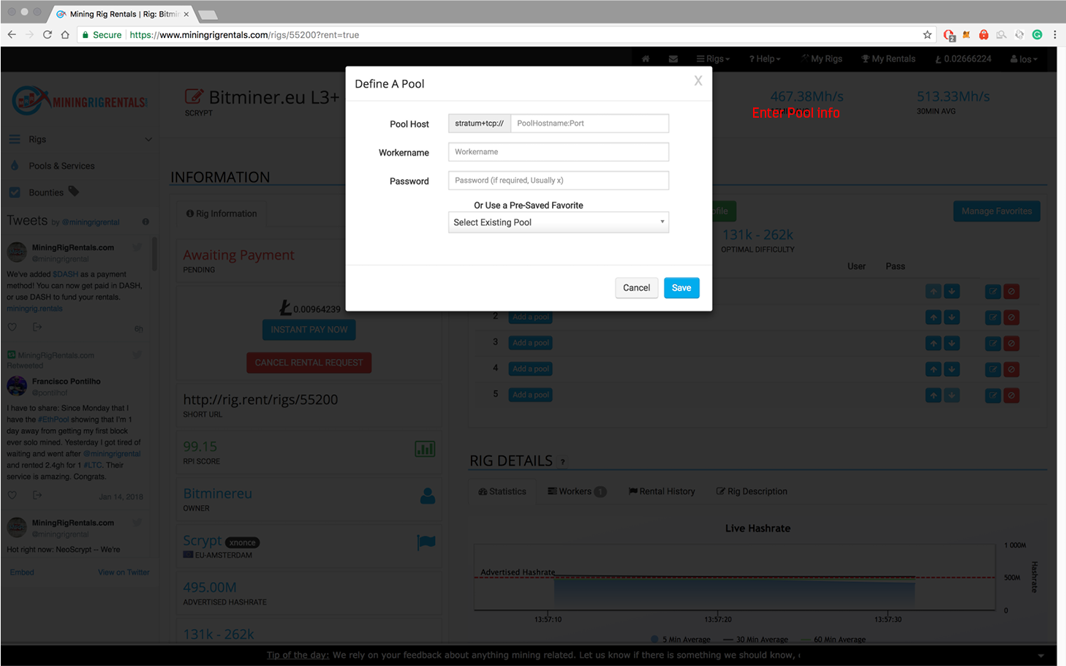The image size is (1066, 666).
Task: Click the Workername input field
Action: [x=559, y=152]
